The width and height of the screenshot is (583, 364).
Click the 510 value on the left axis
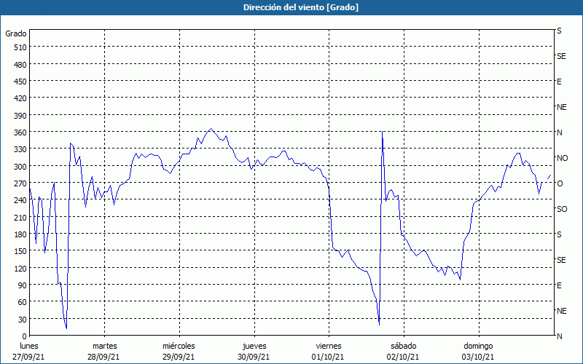click(20, 47)
